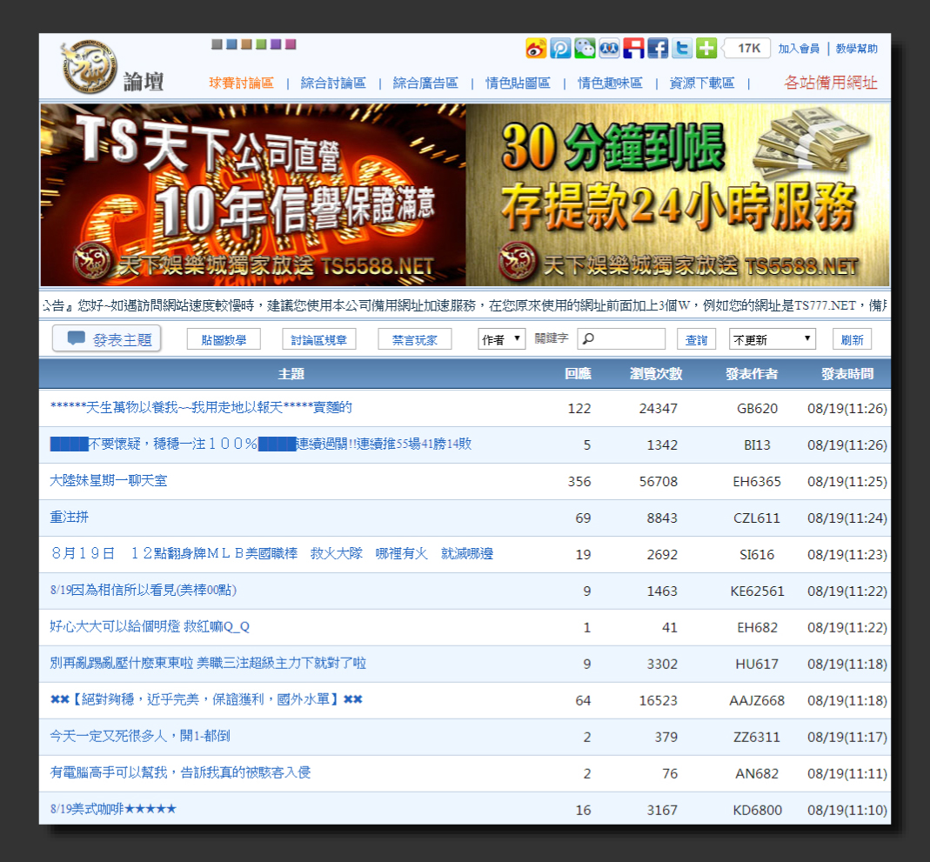Image resolution: width=930 pixels, height=862 pixels.
Task: Click author name CZL611
Action: coord(757,518)
